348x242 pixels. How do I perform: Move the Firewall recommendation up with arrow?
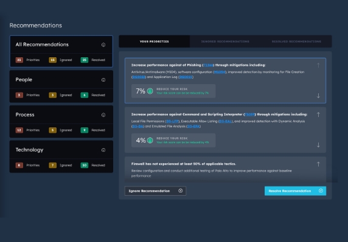[318, 164]
